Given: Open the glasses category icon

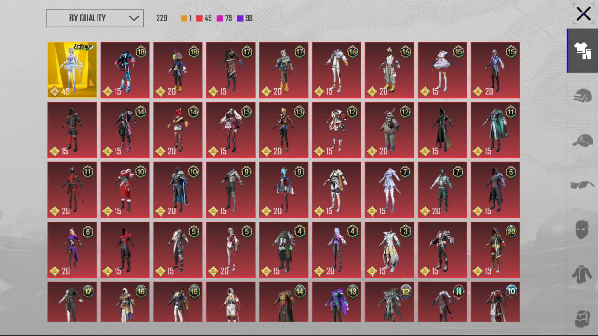Looking at the screenshot, I should tap(582, 185).
